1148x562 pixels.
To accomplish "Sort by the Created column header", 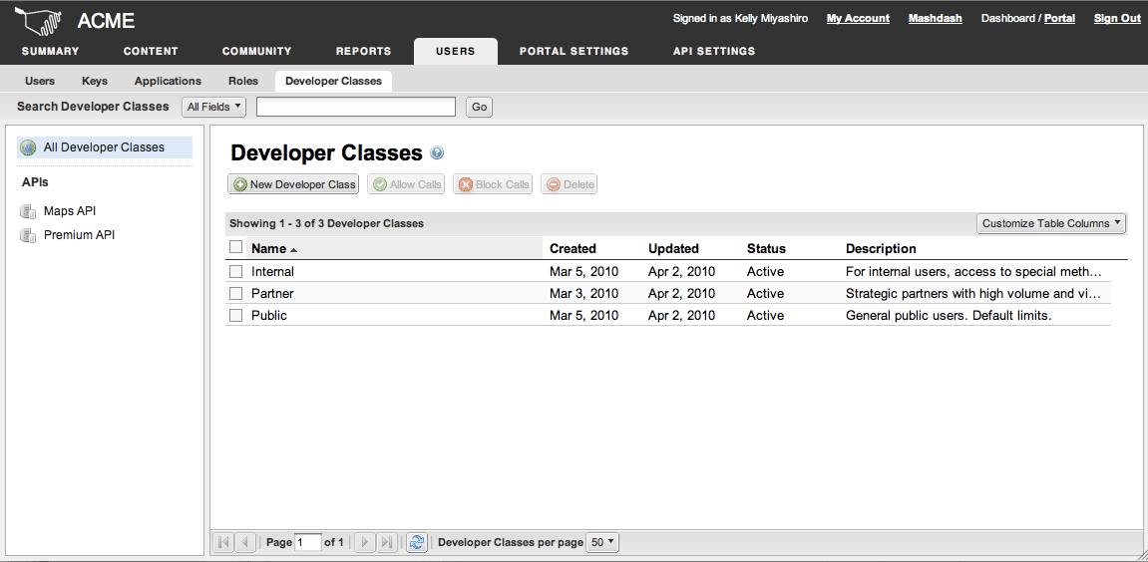I will click(x=573, y=249).
